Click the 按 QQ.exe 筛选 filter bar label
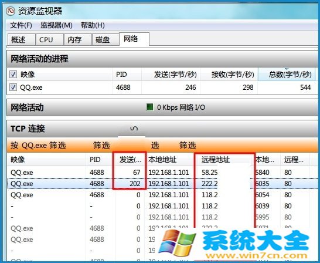Viewport: 320px width, 263px height. [x=38, y=146]
